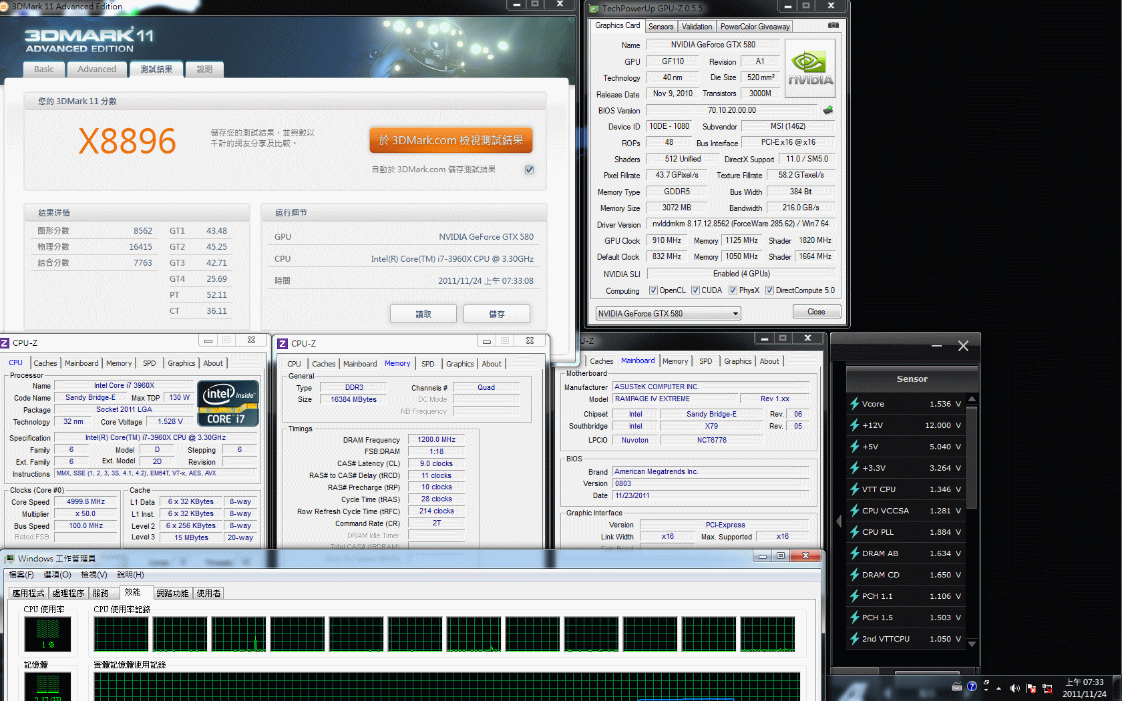
Task: Toggle the DirectCompute 5.0 checkbox
Action: [x=769, y=290]
